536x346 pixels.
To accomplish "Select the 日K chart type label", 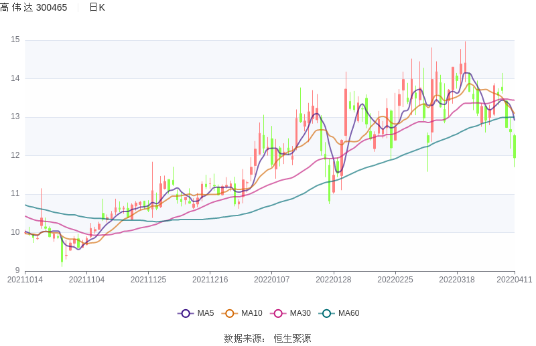I will point(97,7).
